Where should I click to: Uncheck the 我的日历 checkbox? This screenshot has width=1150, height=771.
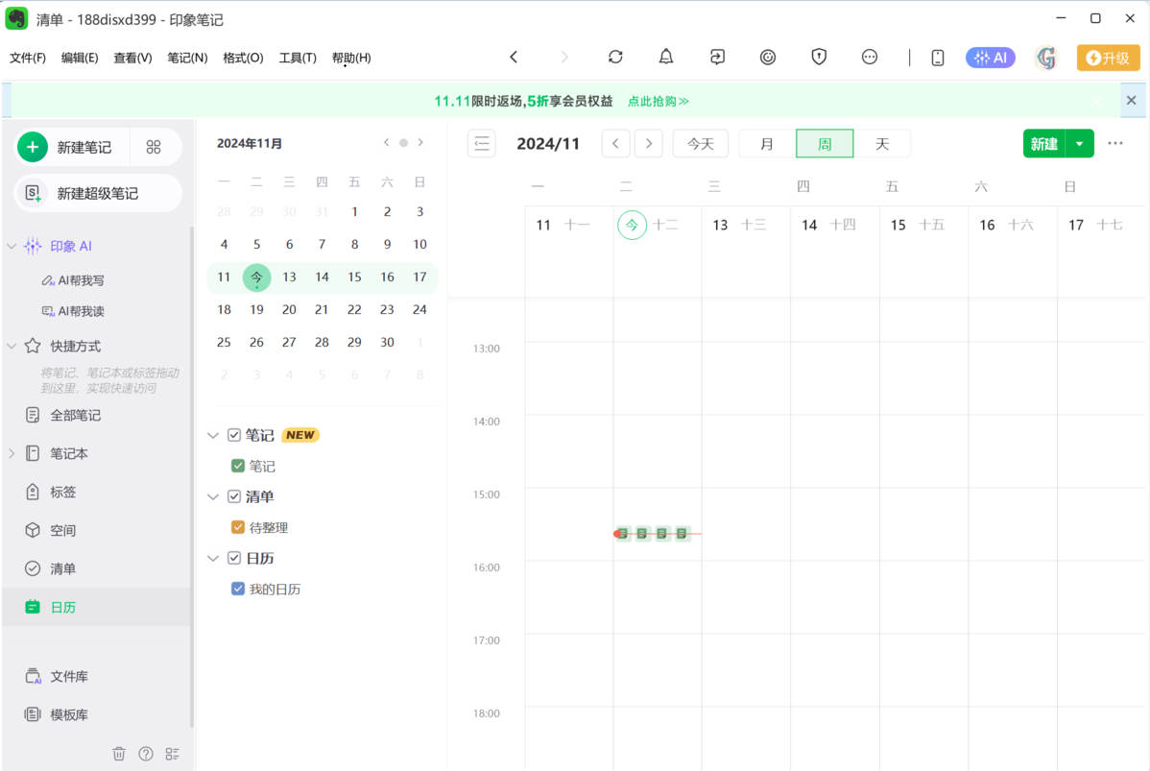coord(238,589)
